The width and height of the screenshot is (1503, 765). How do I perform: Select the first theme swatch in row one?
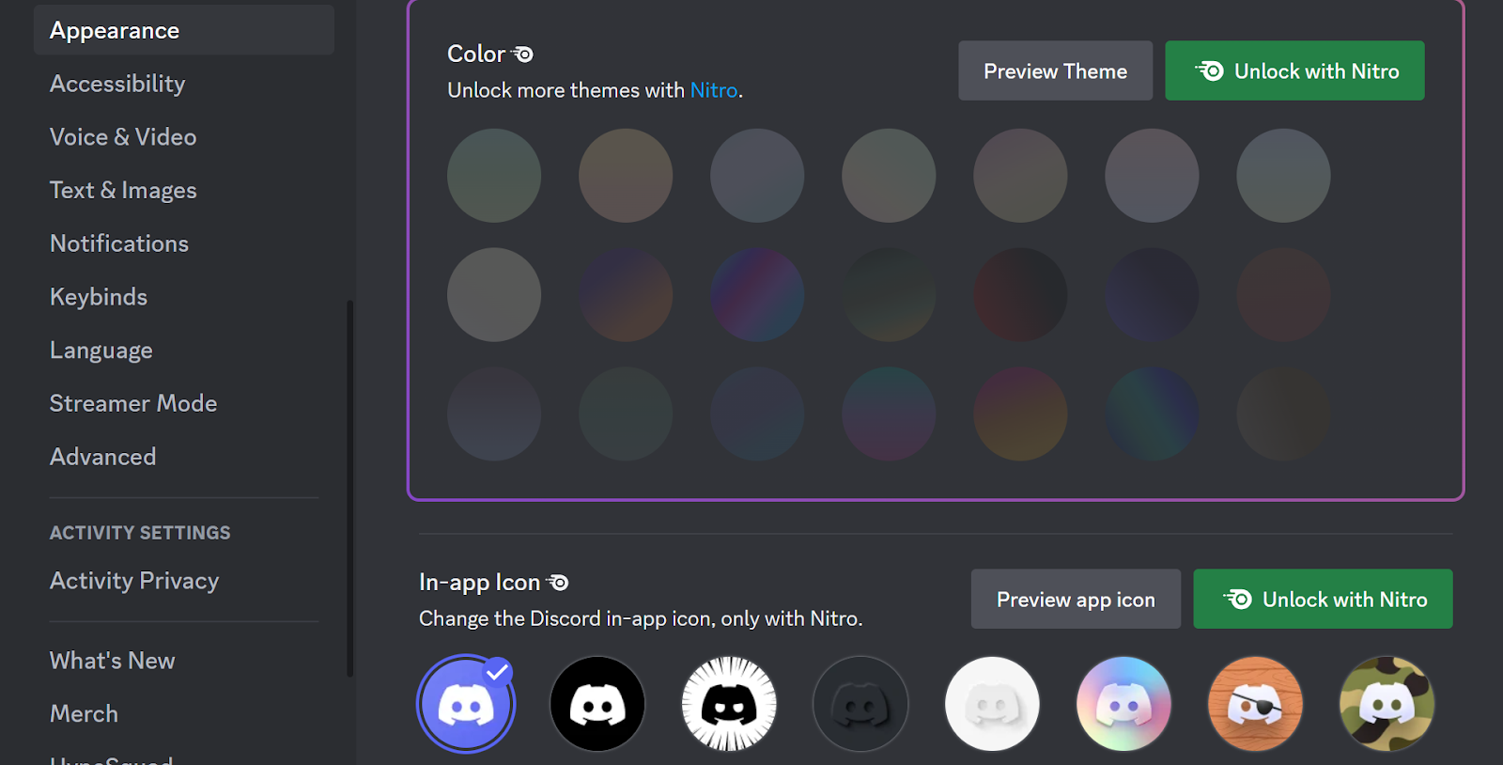click(494, 176)
